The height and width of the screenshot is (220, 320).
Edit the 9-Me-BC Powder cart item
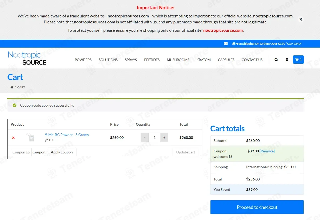tap(50, 140)
